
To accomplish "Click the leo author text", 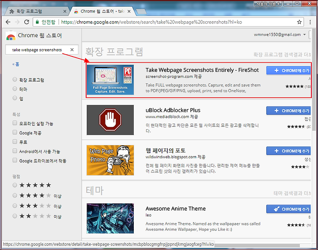I will [148, 215].
